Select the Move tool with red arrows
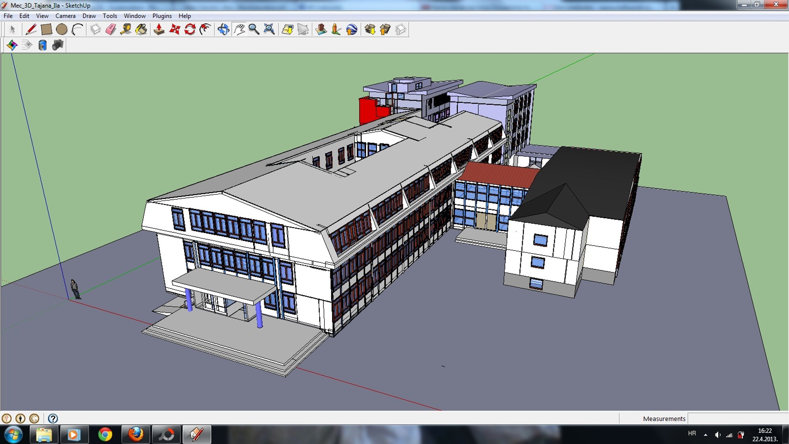The height and width of the screenshot is (444, 789). (175, 30)
